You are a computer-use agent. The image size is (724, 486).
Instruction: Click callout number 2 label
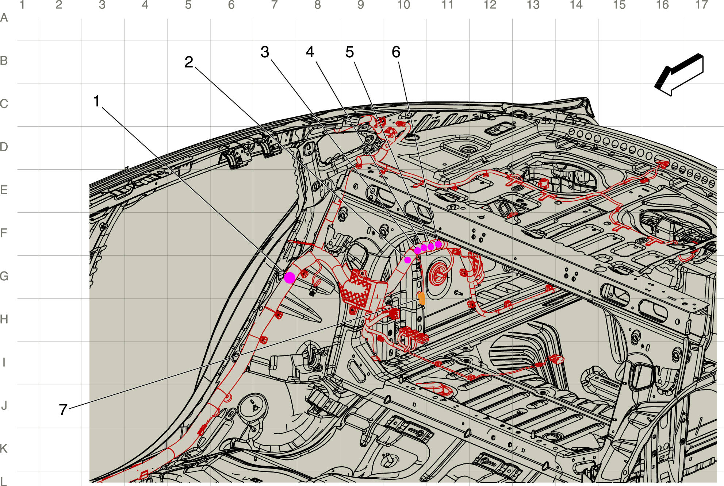click(x=189, y=62)
